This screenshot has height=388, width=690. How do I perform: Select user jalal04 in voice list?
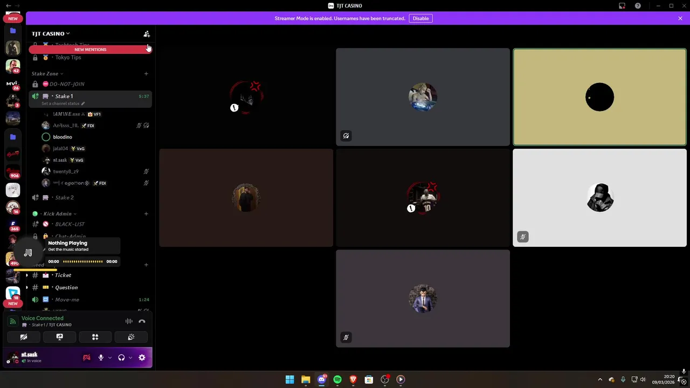point(90,148)
